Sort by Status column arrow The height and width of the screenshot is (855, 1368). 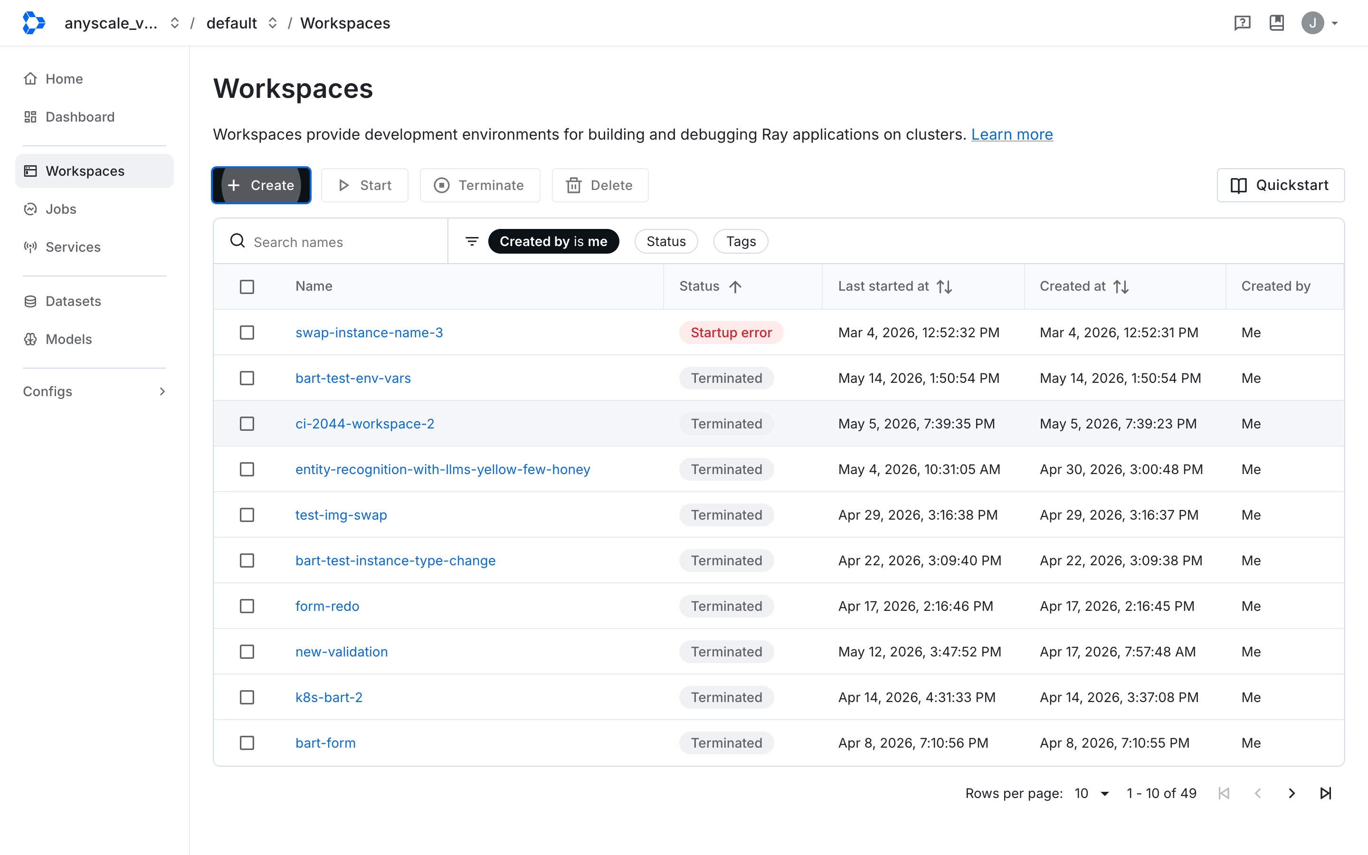(x=735, y=287)
